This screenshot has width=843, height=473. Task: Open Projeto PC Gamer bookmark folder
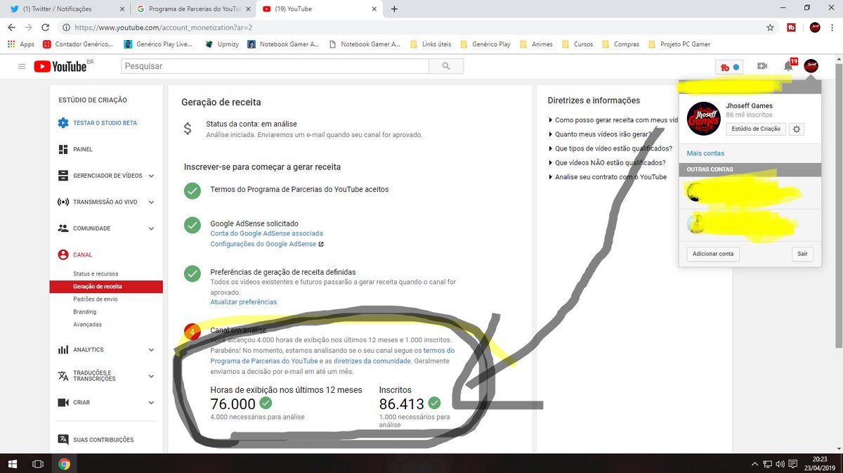point(680,44)
